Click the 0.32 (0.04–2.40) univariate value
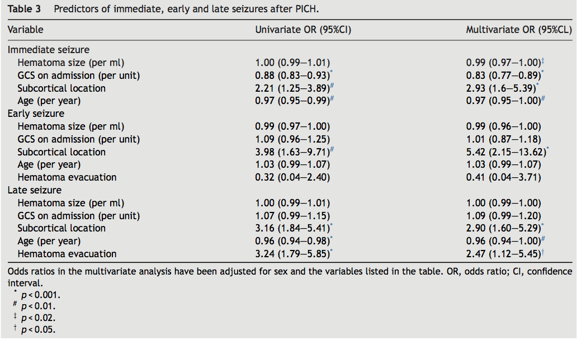 [292, 177]
